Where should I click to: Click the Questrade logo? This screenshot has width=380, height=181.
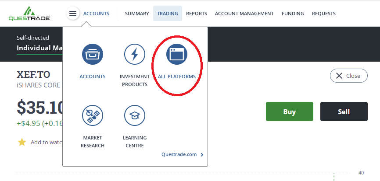(x=29, y=14)
